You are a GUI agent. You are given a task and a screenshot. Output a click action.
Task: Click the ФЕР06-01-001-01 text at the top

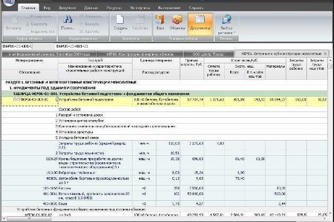(72, 46)
